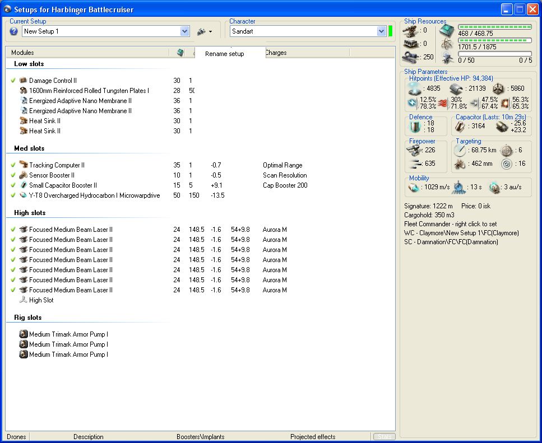Click the CPU usage progress bar

[x=495, y=27]
